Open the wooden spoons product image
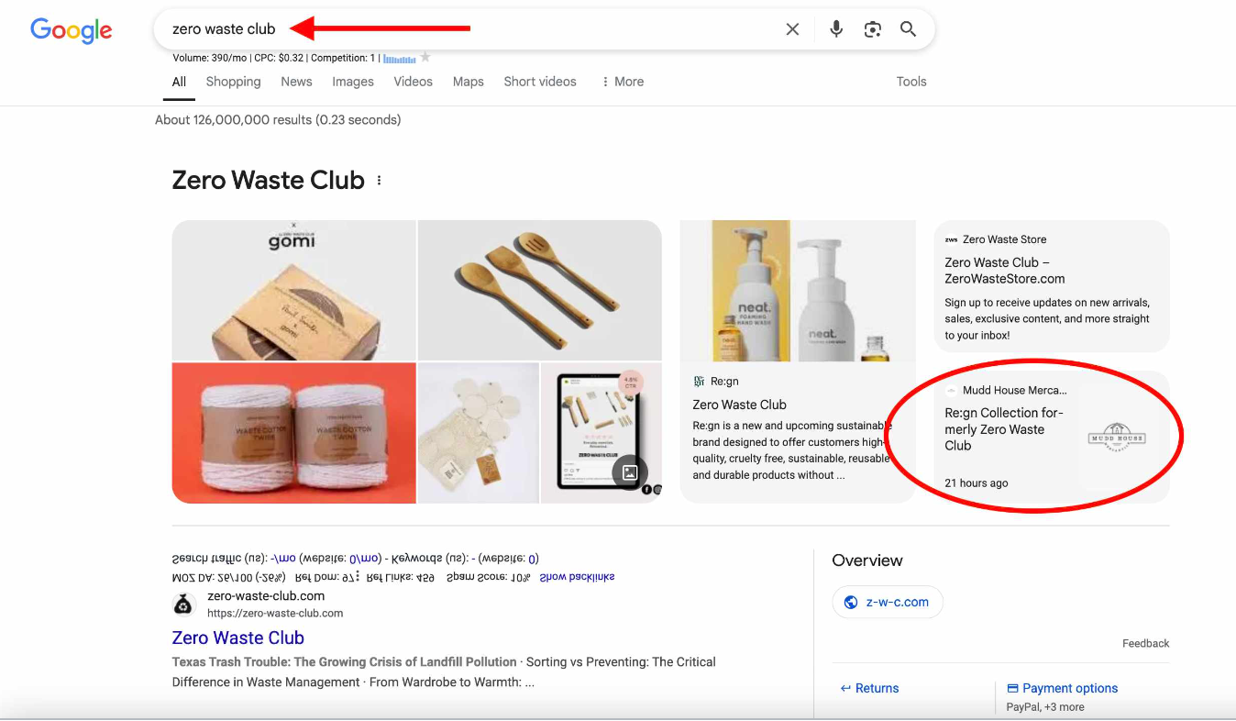The image size is (1236, 721). click(x=539, y=290)
